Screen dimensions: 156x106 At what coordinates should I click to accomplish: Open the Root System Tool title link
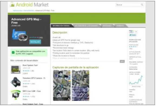point(30,65)
